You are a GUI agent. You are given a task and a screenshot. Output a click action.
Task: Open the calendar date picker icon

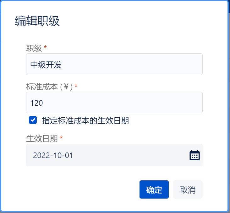pos(194,155)
